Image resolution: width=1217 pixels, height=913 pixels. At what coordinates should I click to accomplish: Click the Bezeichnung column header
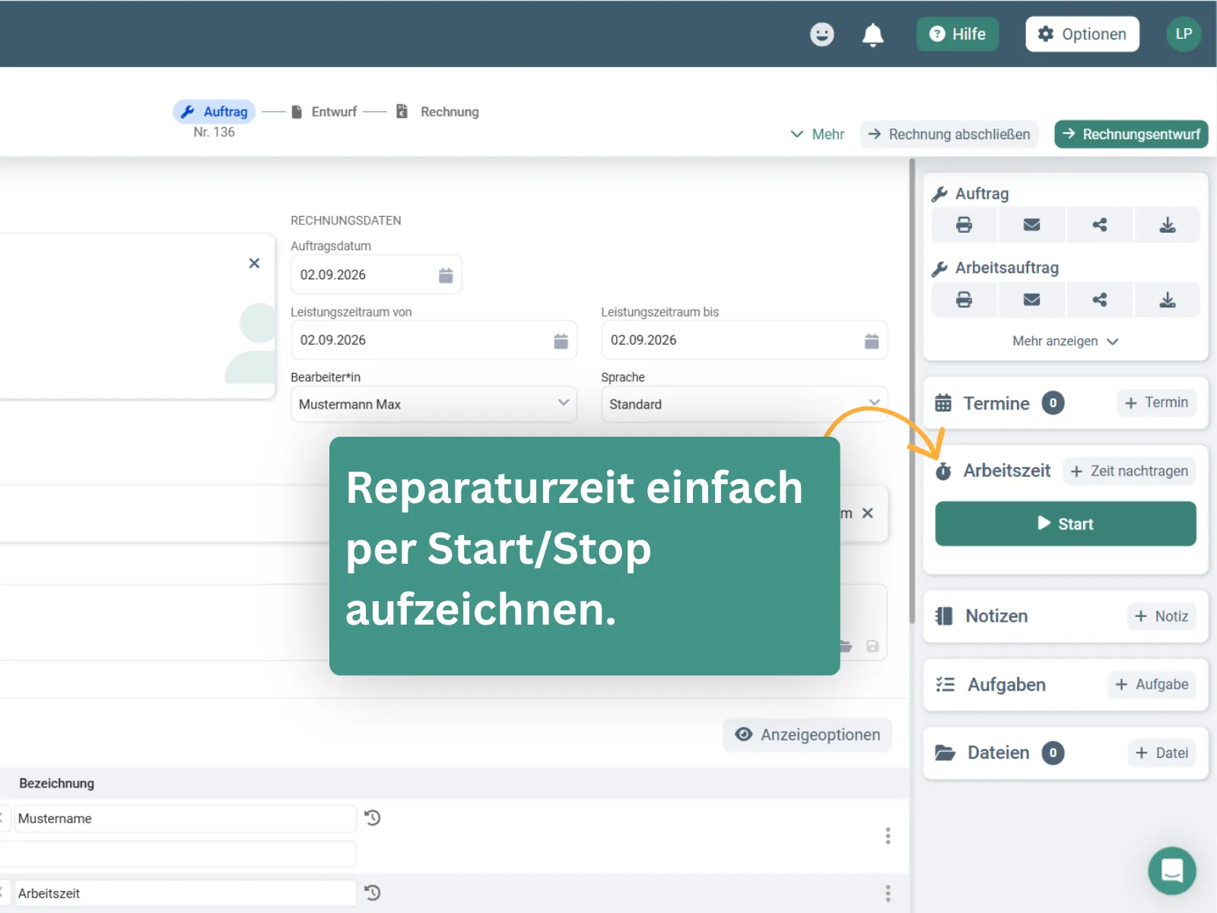coord(57,784)
